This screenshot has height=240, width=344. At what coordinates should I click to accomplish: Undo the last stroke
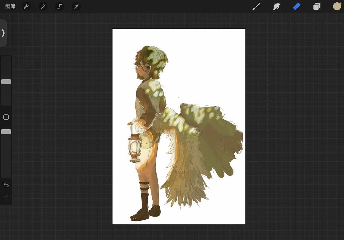pos(6,185)
